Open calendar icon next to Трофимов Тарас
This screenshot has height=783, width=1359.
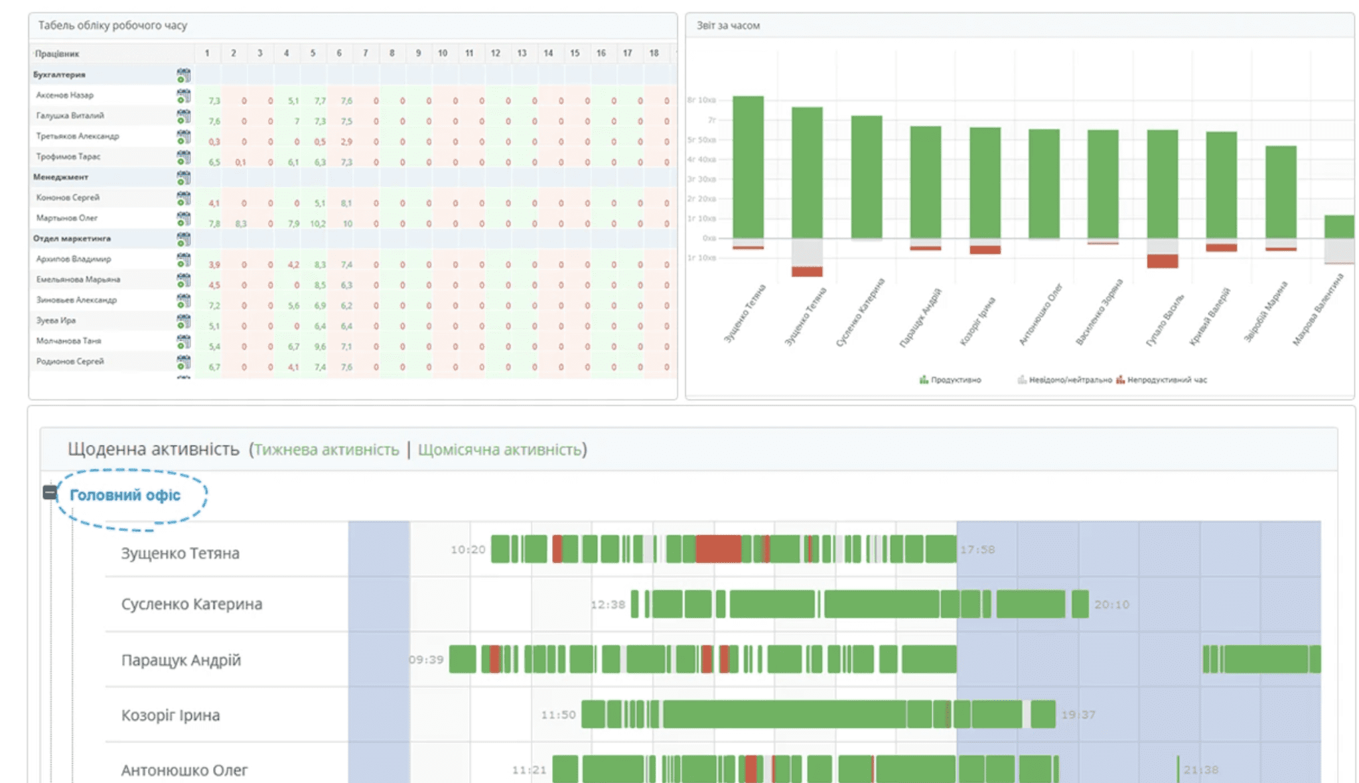pos(184,158)
